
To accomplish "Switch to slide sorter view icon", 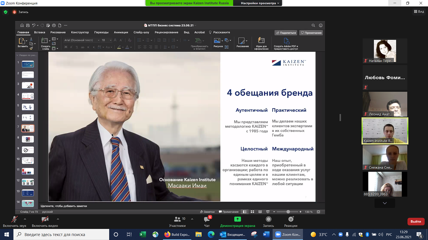I will (253, 212).
